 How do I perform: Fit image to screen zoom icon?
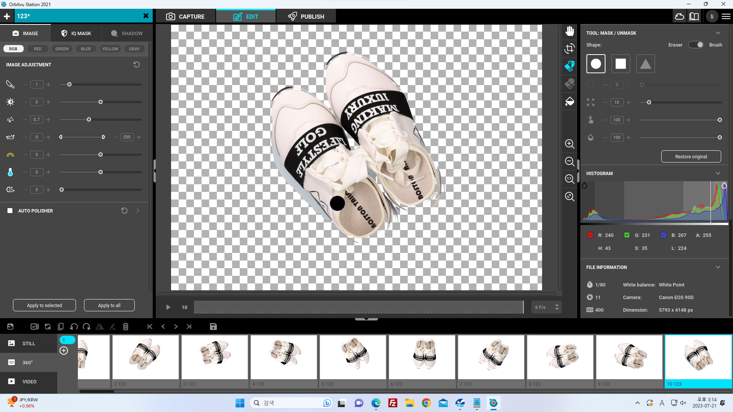tap(570, 196)
